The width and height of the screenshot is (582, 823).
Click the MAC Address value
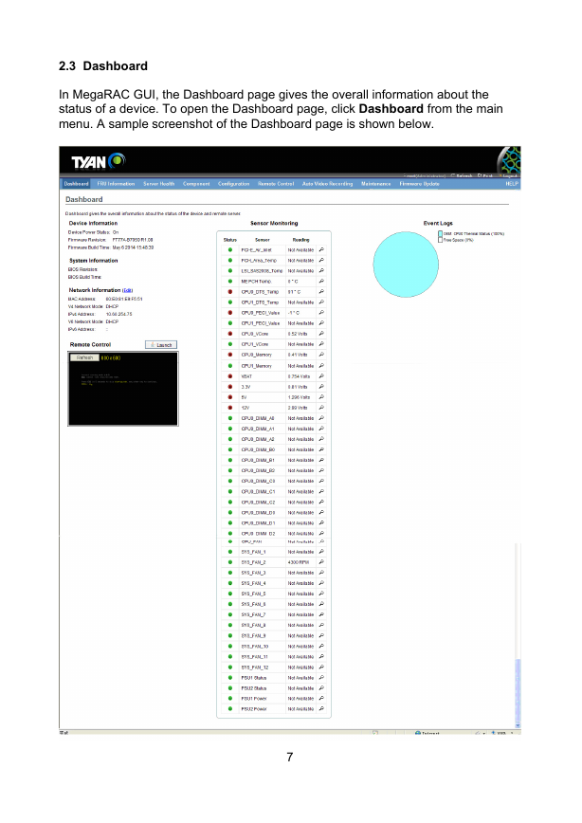coord(124,299)
